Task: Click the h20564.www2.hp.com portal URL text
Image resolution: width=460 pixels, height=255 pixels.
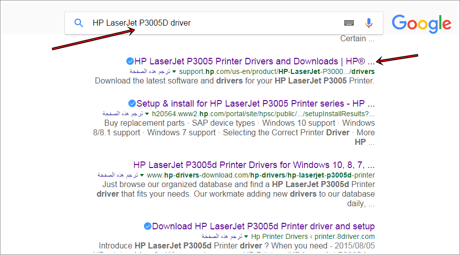Action: click(x=263, y=114)
